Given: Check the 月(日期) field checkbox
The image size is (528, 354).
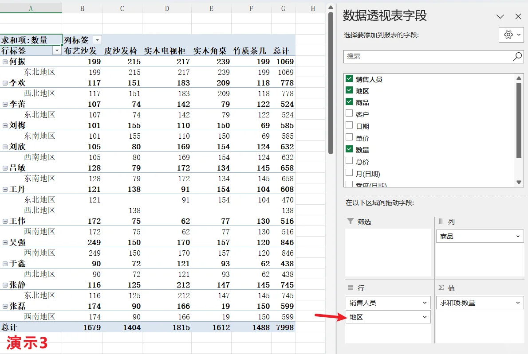Looking at the screenshot, I should tap(349, 173).
